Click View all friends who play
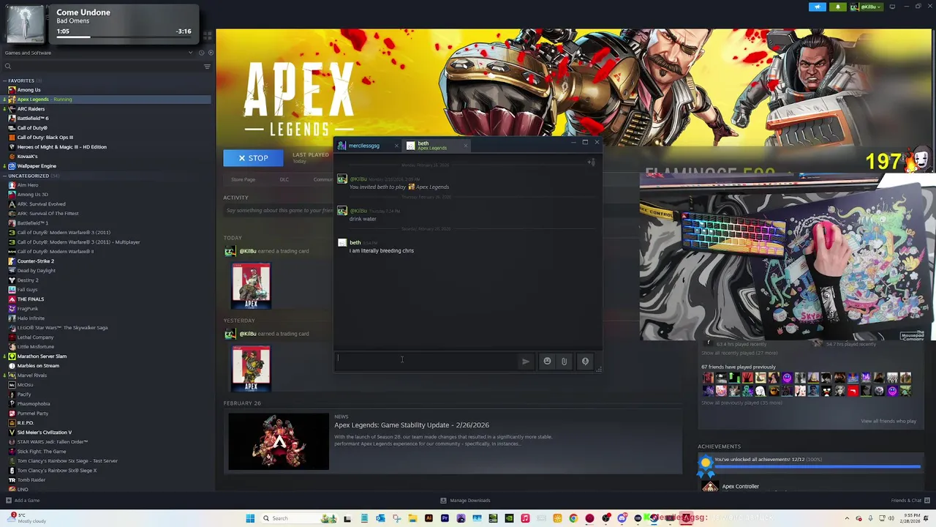Viewport: 936px width, 527px height. tap(888, 421)
